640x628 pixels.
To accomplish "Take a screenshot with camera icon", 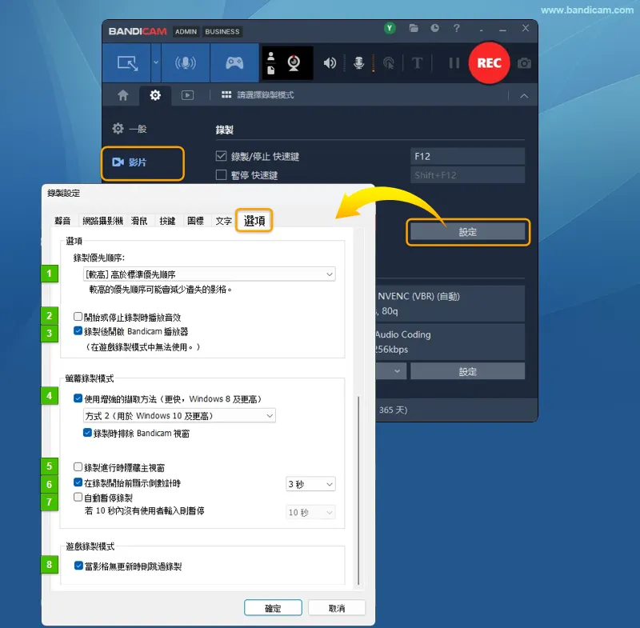I will (x=524, y=63).
